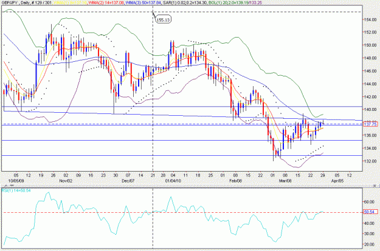Click the blue WMA(3) 50=137.84 legend

pos(143,3)
